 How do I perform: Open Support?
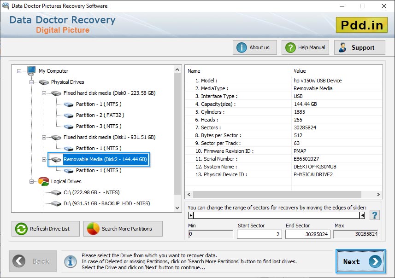[360, 47]
